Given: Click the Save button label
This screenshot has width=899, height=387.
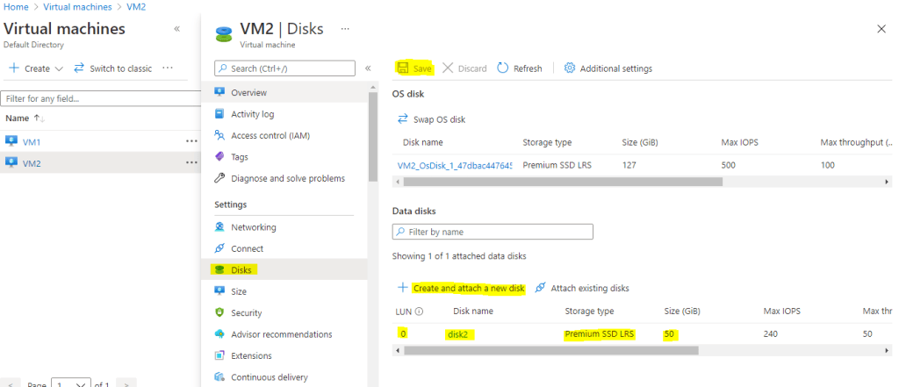Looking at the screenshot, I should (x=422, y=68).
